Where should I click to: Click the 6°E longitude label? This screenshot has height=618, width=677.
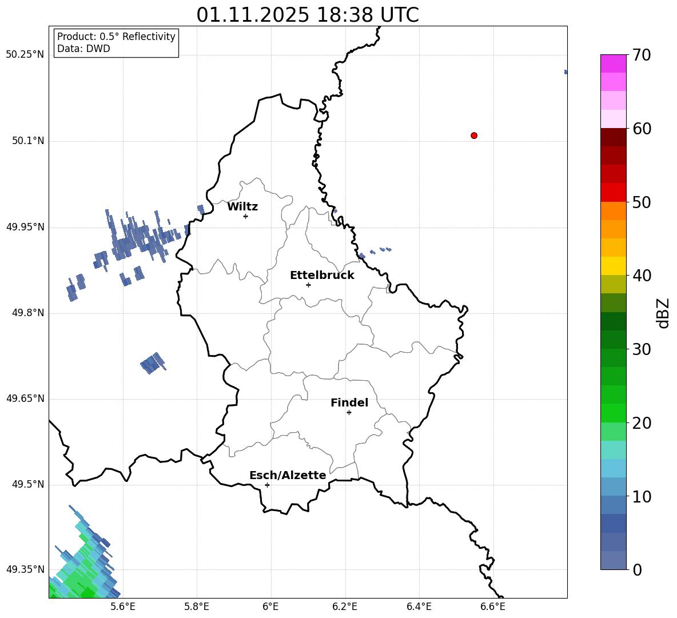point(270,607)
